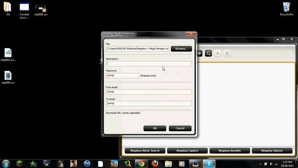Select clip0091.avi desktop file
This screenshot has height=168, width=298.
point(41,10)
